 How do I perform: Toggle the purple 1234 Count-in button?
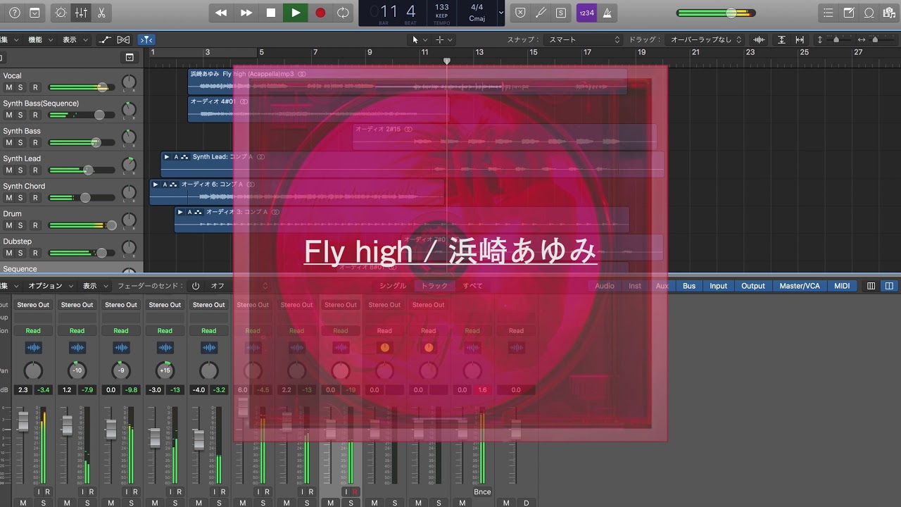point(586,13)
